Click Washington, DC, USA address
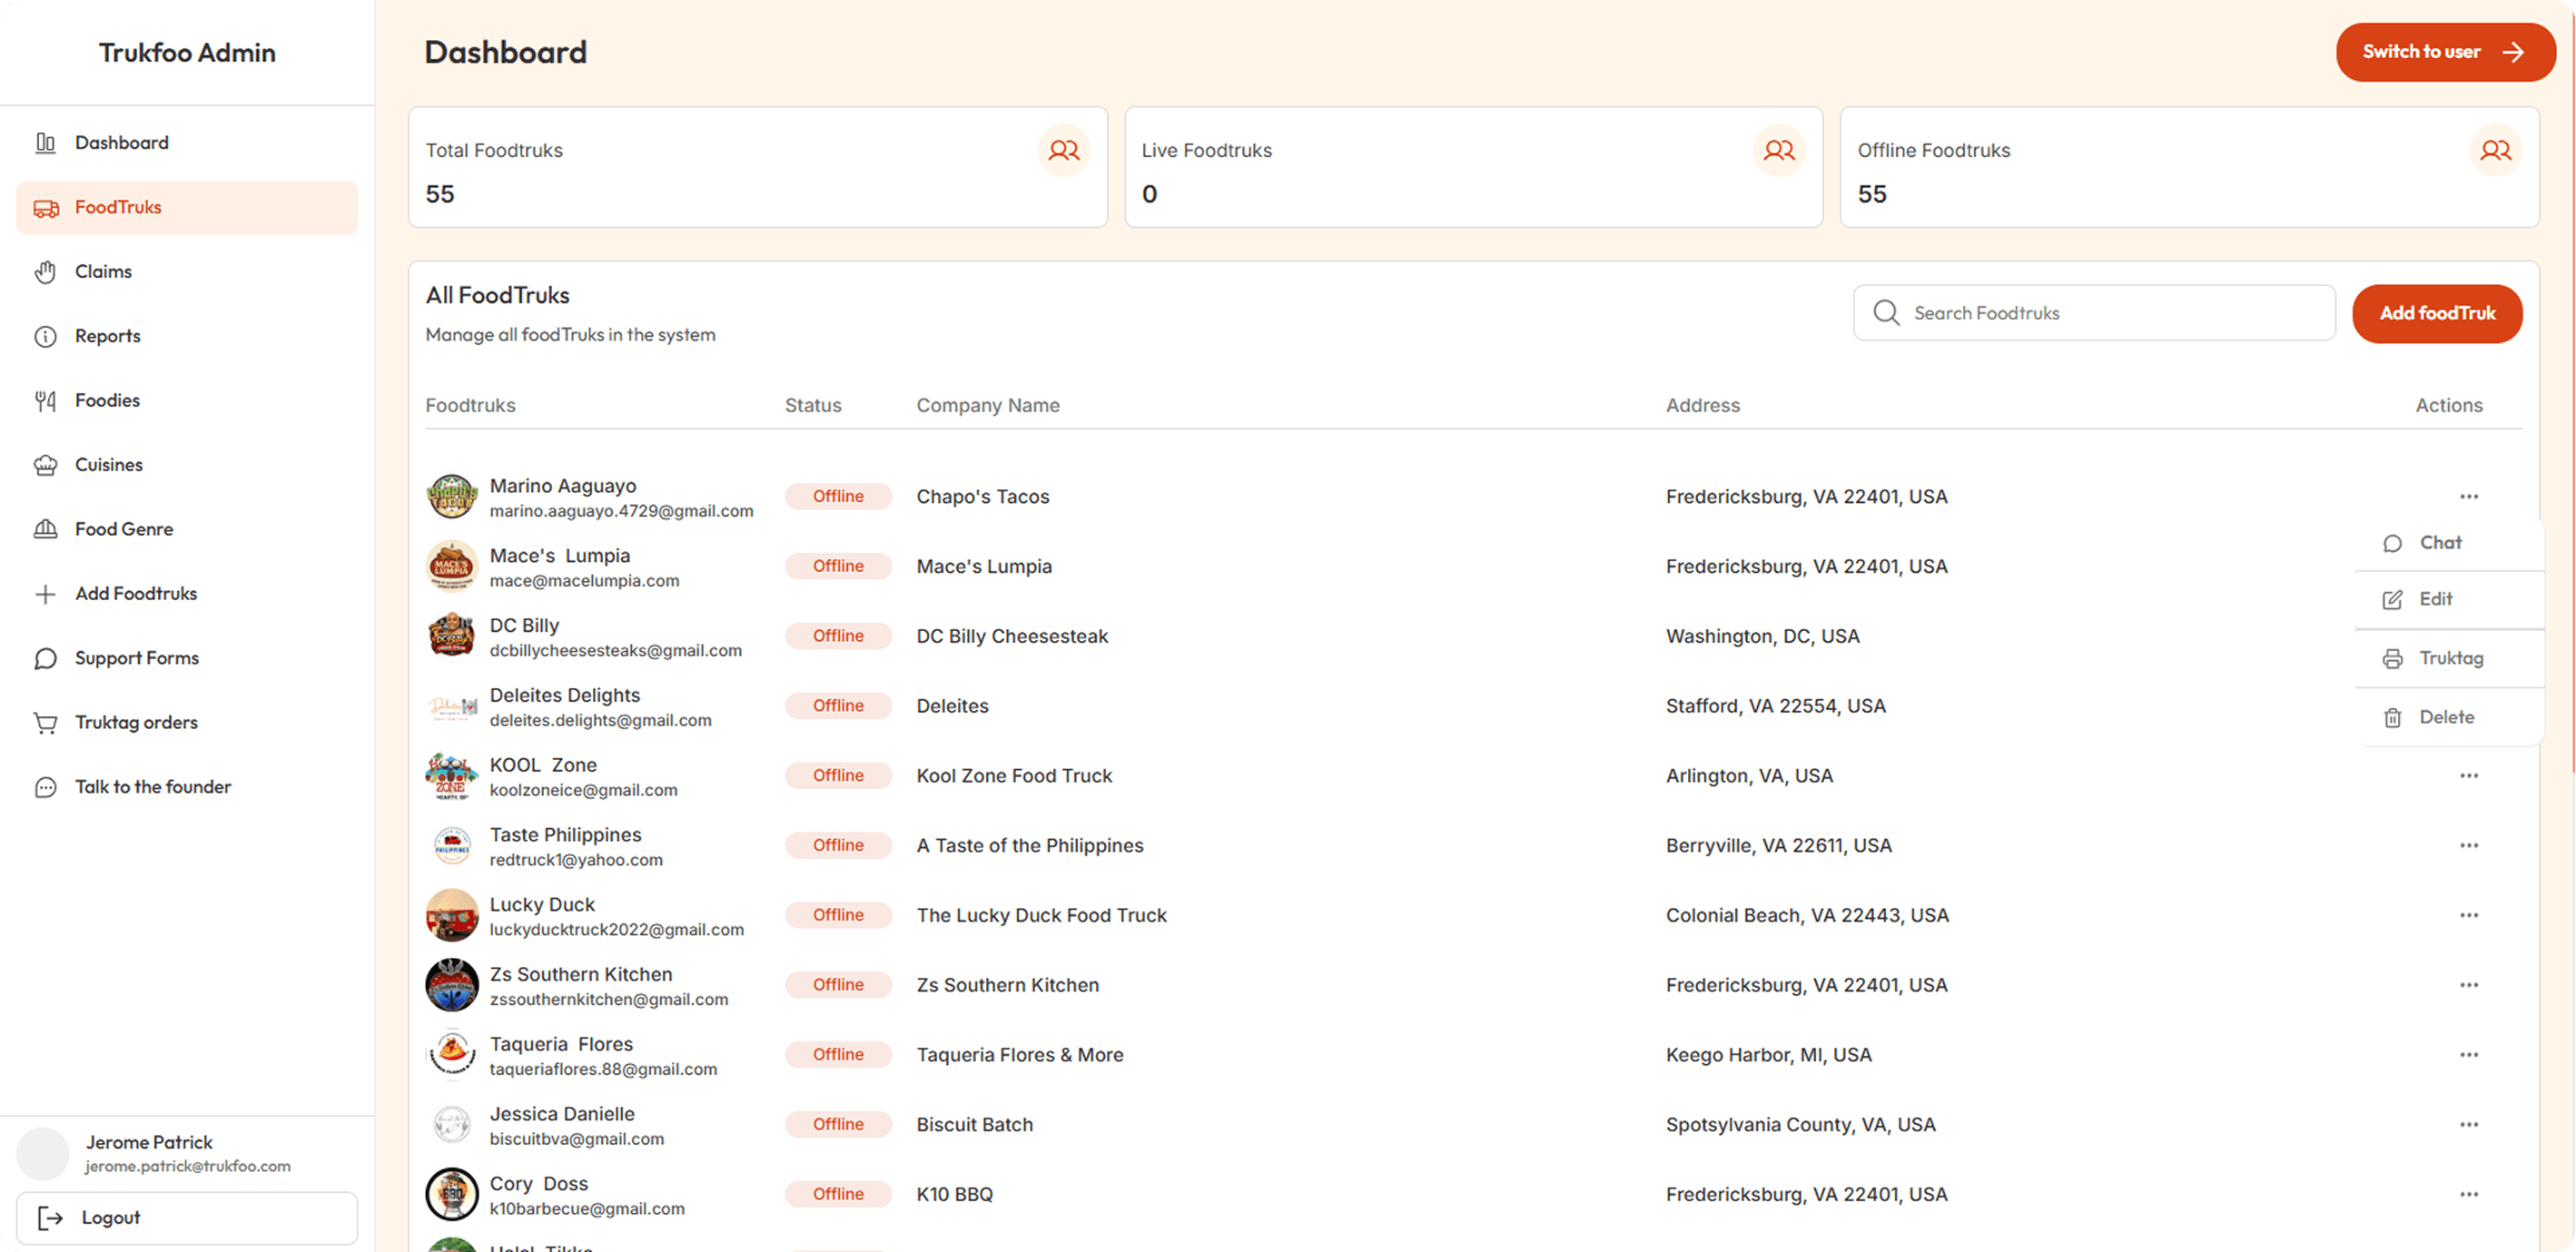Viewport: 2576px width, 1252px height. (1762, 636)
